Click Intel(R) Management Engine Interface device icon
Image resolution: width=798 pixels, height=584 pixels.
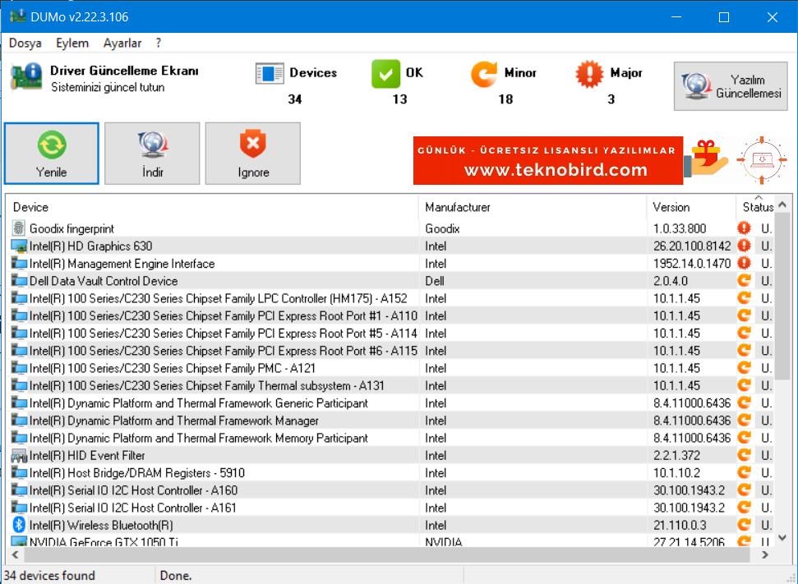coord(19,264)
